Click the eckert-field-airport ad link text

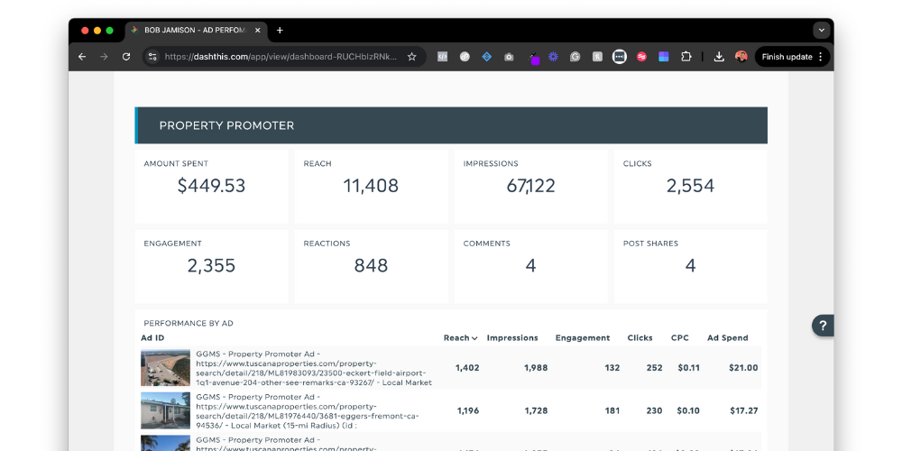click(x=314, y=368)
